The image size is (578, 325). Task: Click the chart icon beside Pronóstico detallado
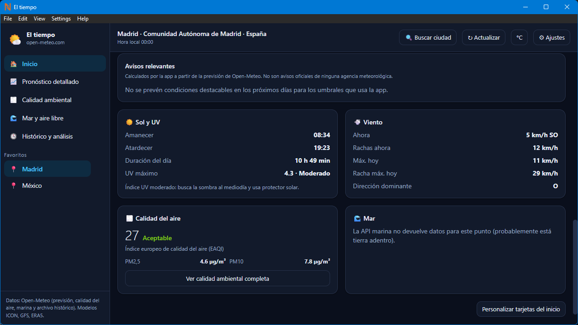(x=14, y=82)
